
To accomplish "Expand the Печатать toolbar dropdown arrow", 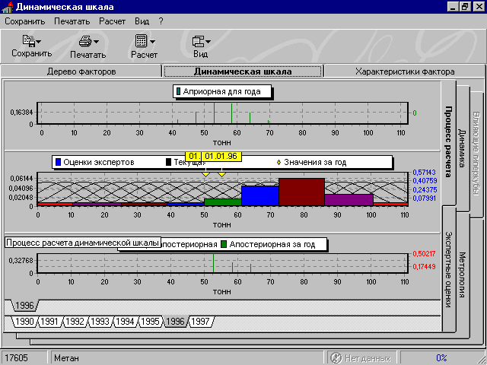I will click(97, 42).
